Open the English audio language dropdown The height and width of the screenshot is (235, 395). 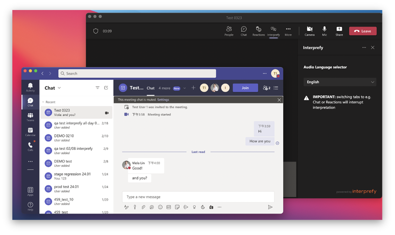tap(340, 82)
